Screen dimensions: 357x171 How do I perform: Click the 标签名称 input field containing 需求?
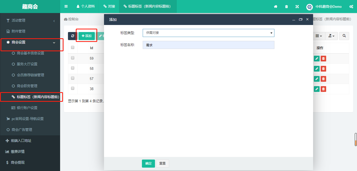click(208, 45)
